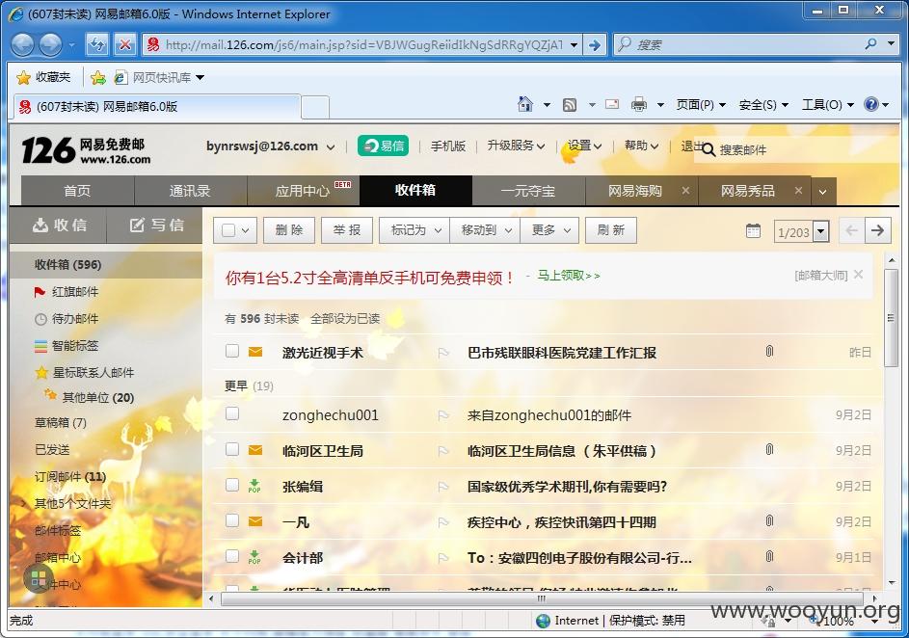Open the 更多 dropdown

click(x=550, y=230)
